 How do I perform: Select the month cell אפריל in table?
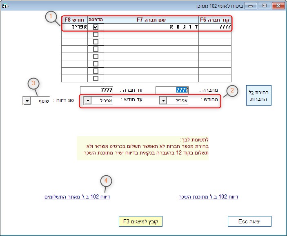[74, 27]
